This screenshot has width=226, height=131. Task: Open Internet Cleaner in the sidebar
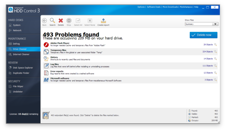click(x=21, y=54)
